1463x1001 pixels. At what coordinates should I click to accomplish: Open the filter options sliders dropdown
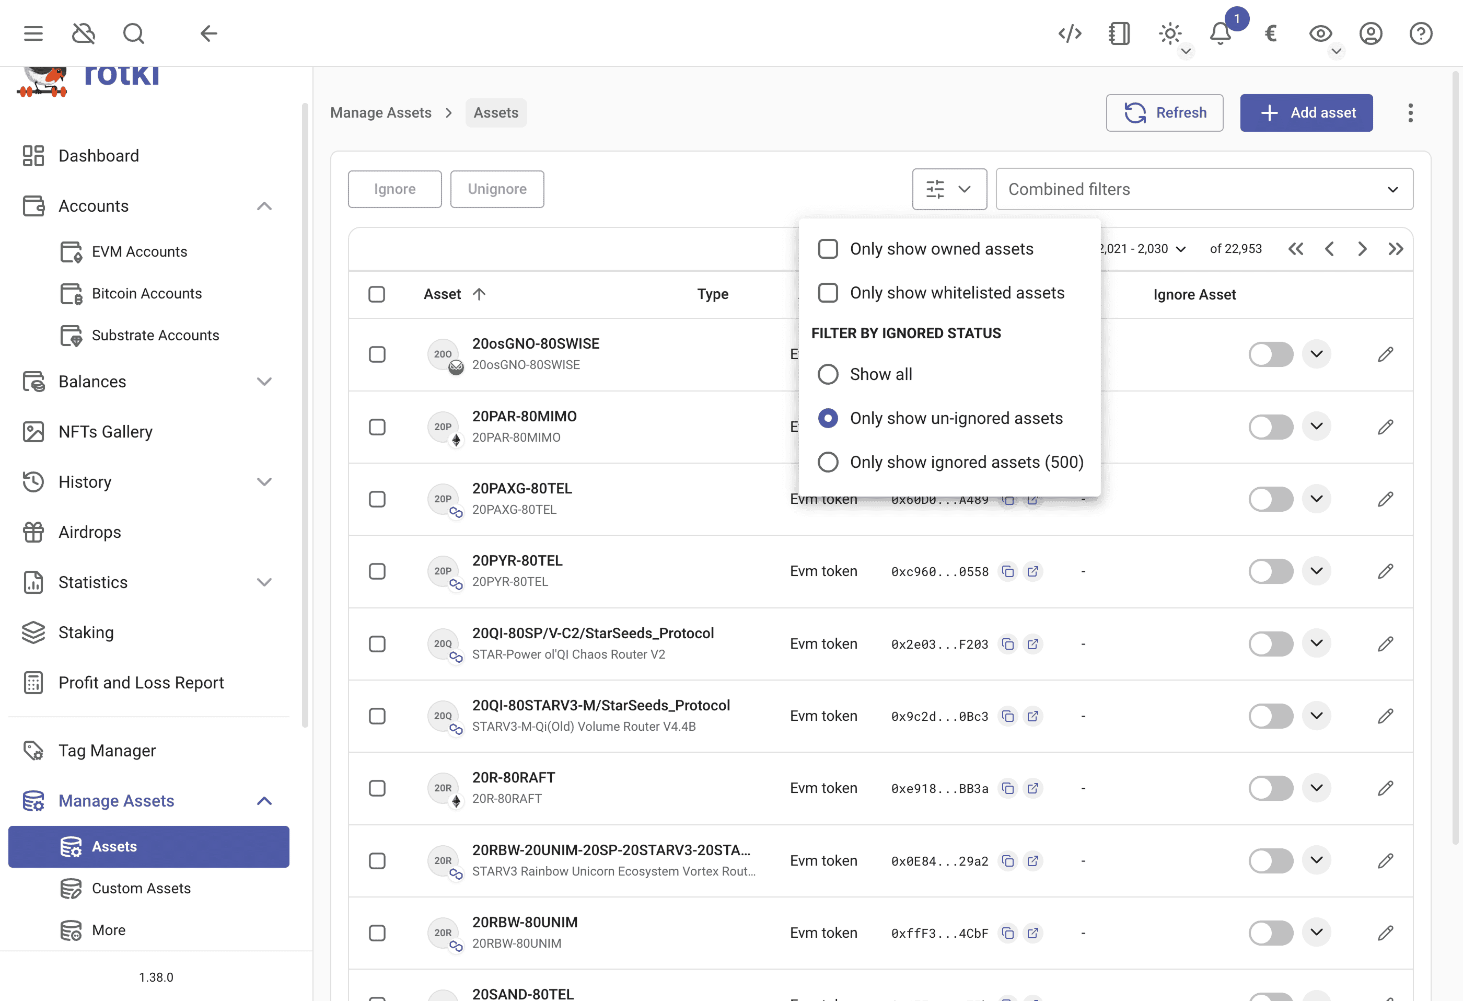949,189
